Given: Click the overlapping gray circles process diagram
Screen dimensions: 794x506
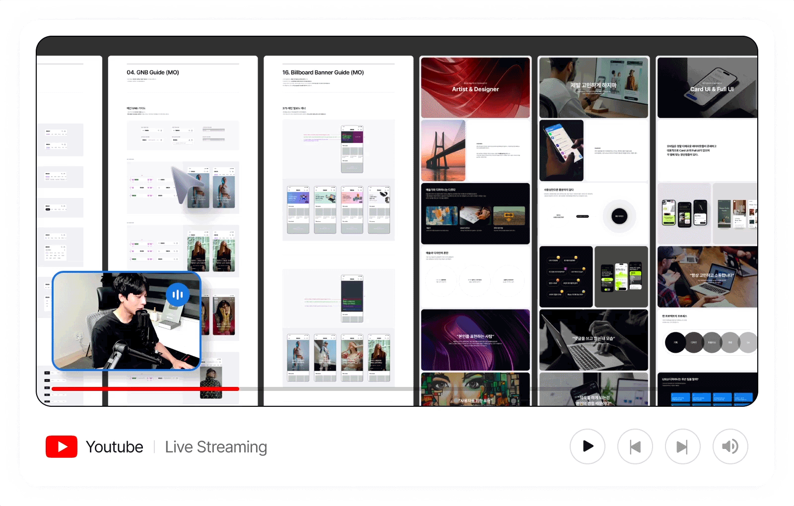Looking at the screenshot, I should 710,342.
